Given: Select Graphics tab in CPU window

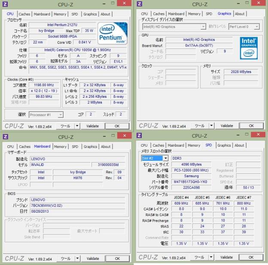Looking at the screenshot, I should (x=90, y=14).
